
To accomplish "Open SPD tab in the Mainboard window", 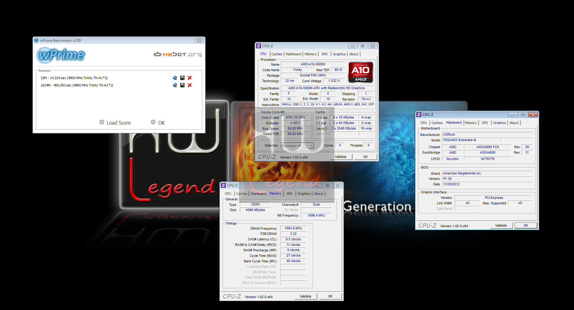I will pos(485,123).
